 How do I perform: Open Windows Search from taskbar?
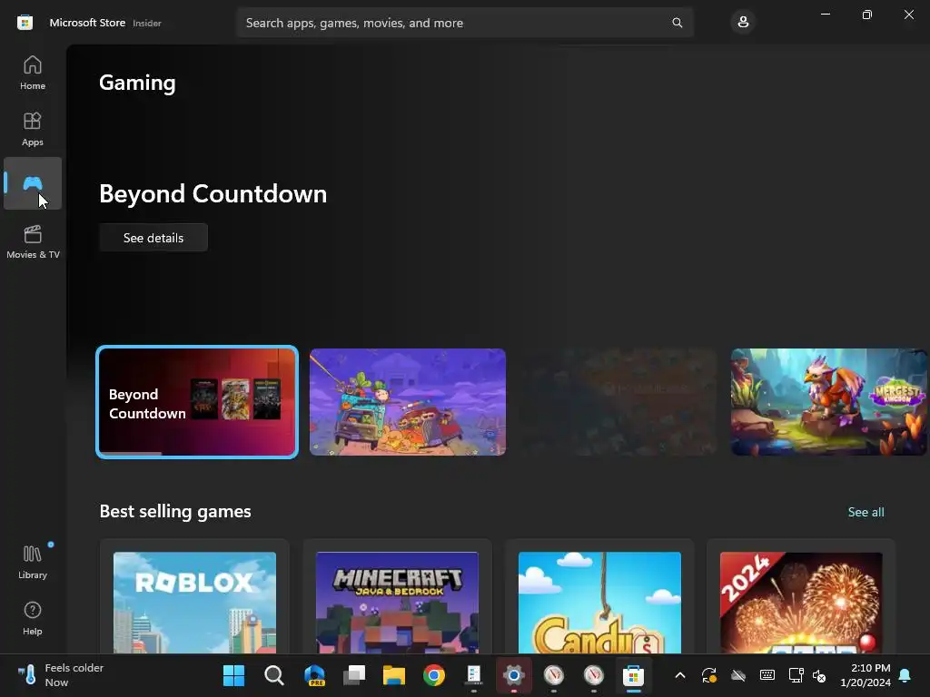(274, 675)
